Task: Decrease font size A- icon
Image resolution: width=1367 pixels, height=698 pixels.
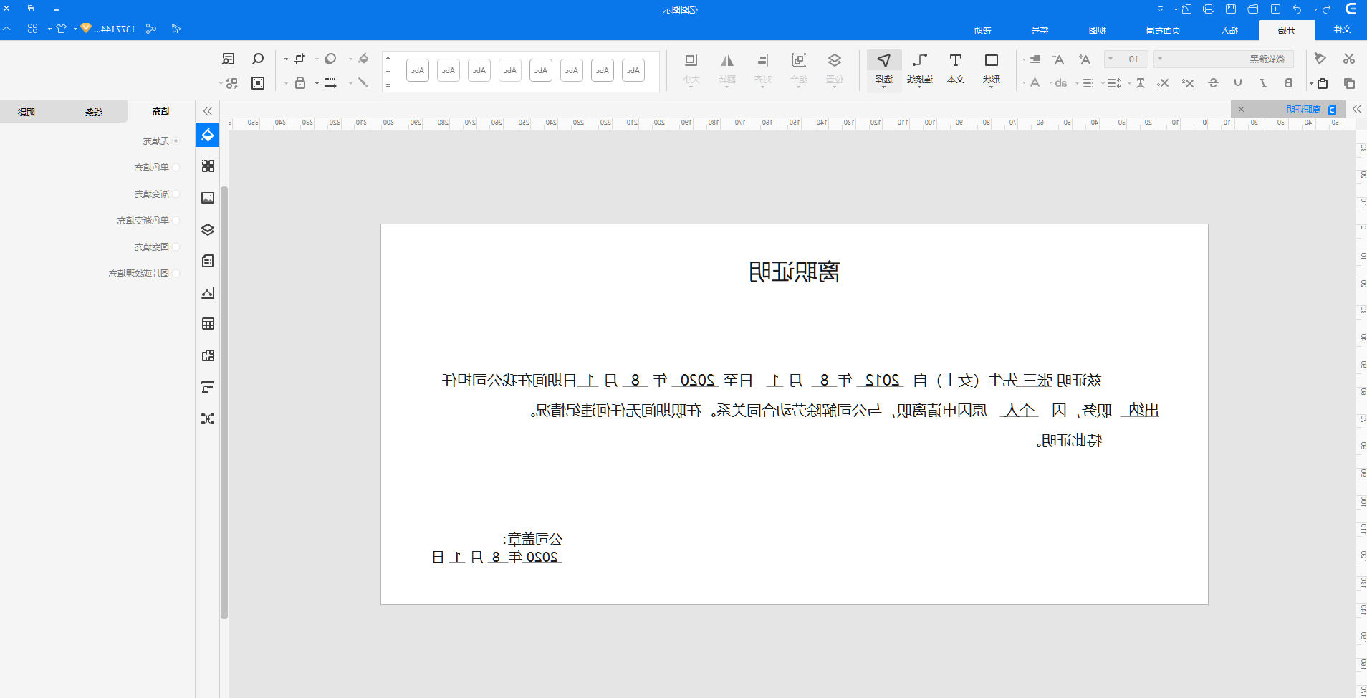Action: [1058, 59]
